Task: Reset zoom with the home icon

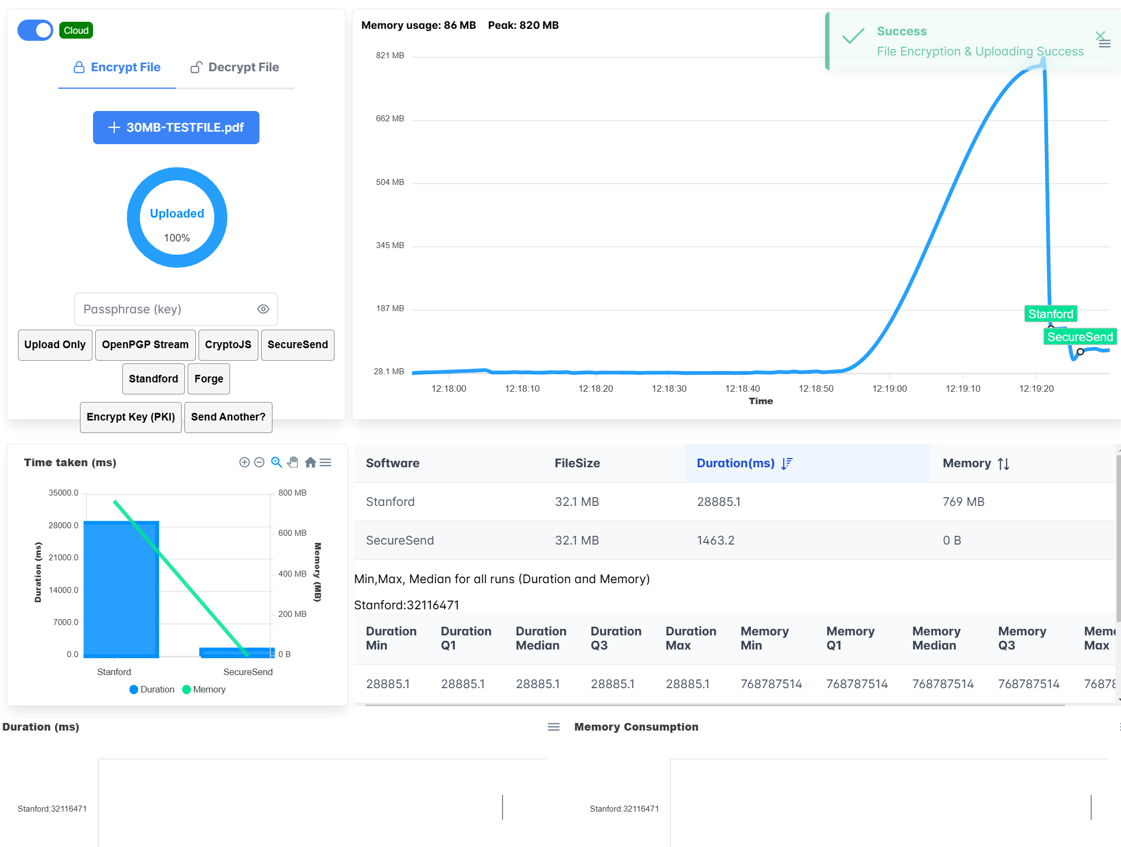Action: (x=310, y=462)
